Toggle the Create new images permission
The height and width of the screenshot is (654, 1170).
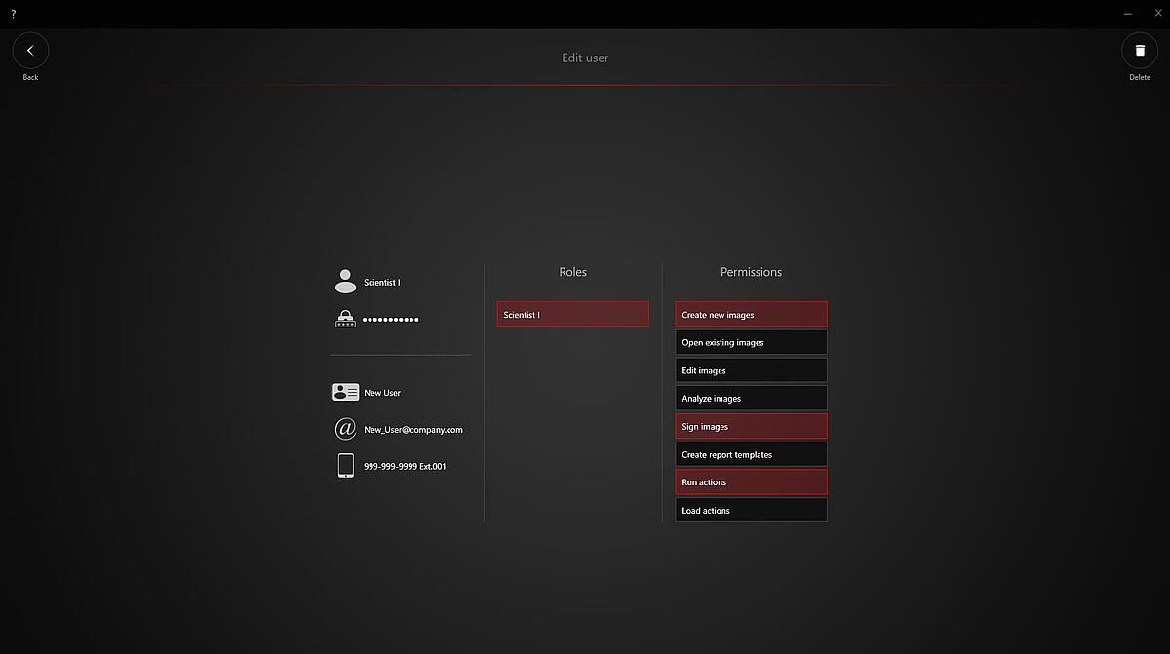click(x=751, y=315)
